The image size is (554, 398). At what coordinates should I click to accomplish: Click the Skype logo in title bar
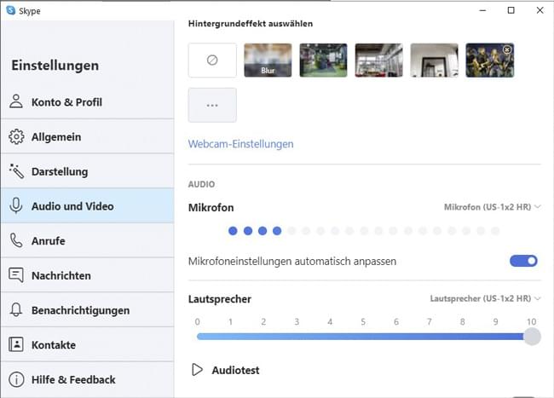11,10
